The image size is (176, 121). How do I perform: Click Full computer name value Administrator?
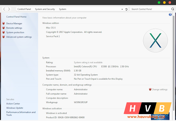tap(81, 94)
